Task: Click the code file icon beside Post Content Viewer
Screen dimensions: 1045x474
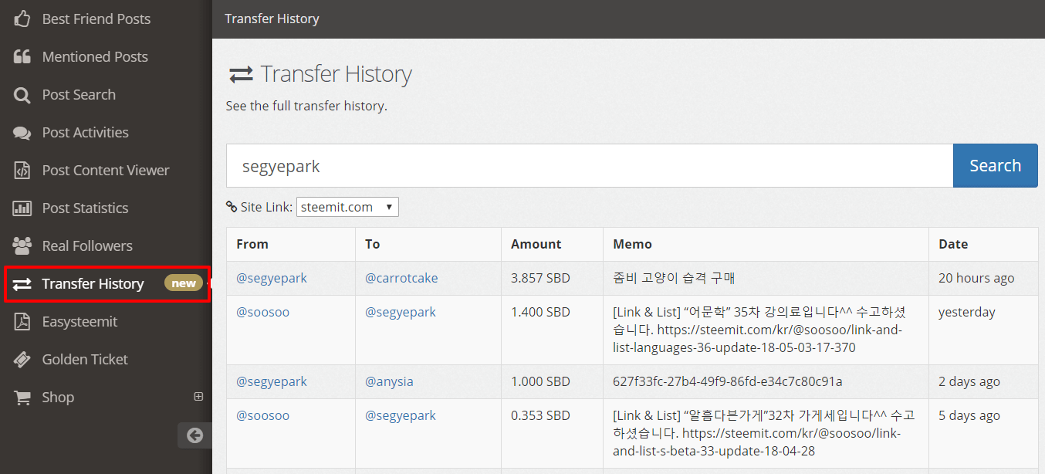Action: pos(22,171)
